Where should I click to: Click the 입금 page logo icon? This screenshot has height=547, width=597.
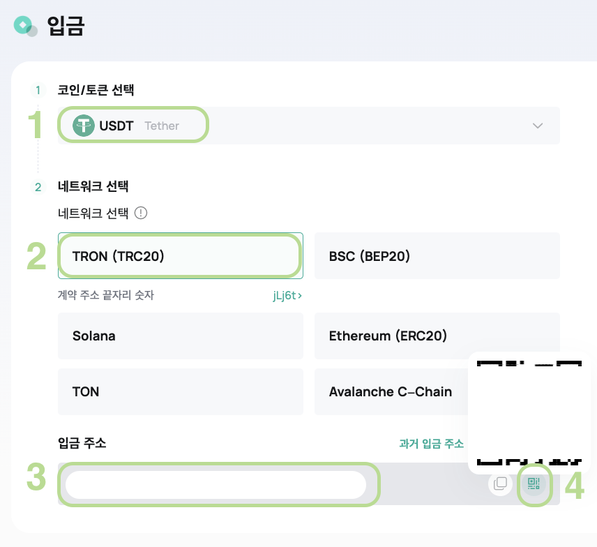pos(25,26)
